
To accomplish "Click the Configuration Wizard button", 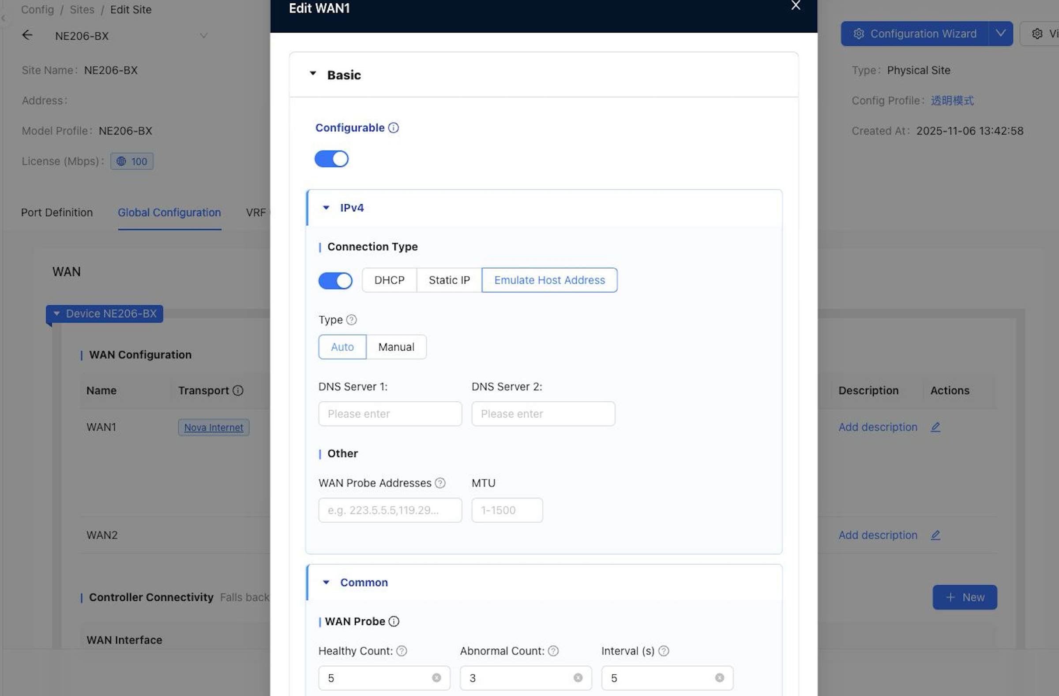I will pos(915,34).
